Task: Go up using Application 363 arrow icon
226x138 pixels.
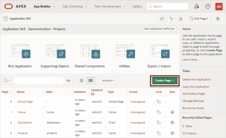Action: pyautogui.click(x=6, y=19)
